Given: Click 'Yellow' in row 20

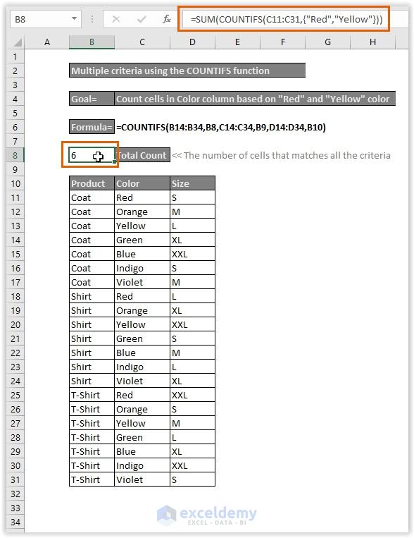Looking at the screenshot, I should (142, 324).
